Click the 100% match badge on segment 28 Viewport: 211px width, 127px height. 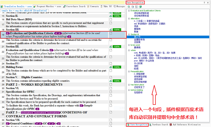(117, 81)
